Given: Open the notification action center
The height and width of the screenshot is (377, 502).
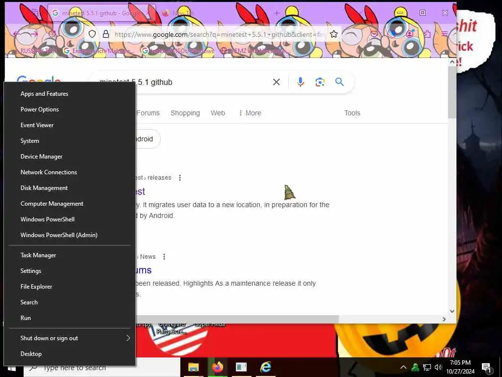Looking at the screenshot, I should click(486, 368).
